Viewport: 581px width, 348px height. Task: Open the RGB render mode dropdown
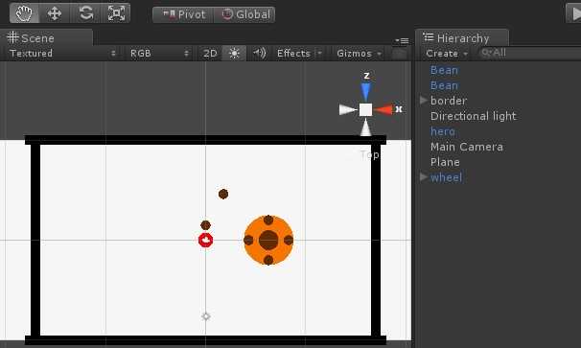tap(159, 54)
